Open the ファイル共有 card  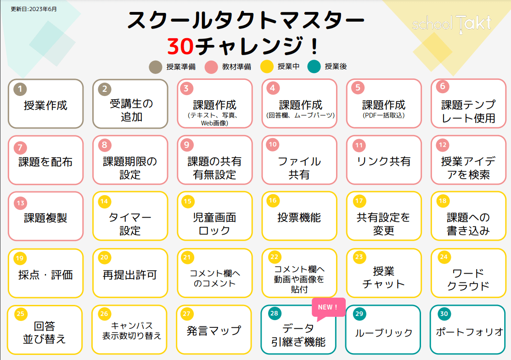coord(299,160)
